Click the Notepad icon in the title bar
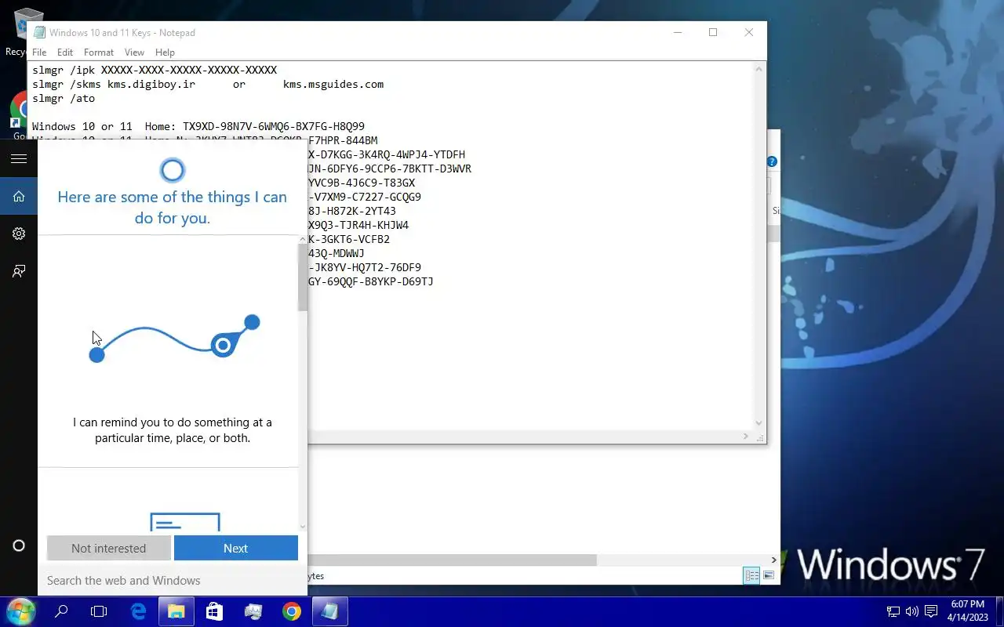Image resolution: width=1004 pixels, height=627 pixels. click(39, 32)
